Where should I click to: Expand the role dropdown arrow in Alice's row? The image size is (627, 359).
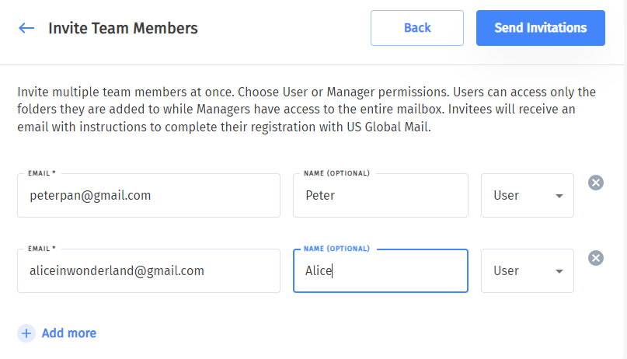[559, 271]
